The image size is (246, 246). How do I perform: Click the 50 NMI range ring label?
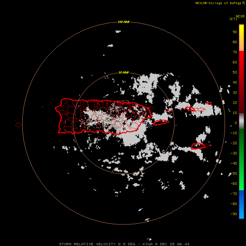[124, 72]
